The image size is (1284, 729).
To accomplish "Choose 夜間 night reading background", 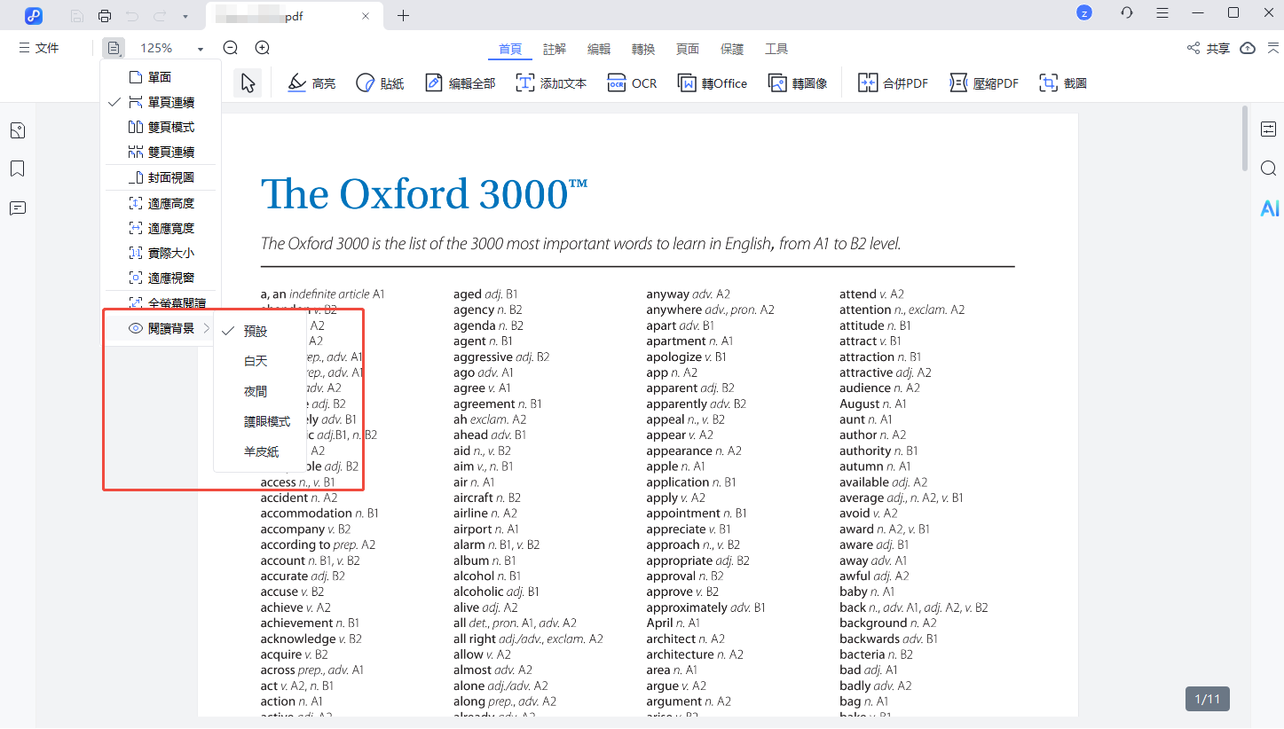I will click(x=255, y=391).
